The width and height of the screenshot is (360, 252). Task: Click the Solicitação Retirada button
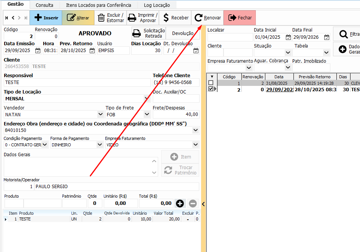[x=149, y=33]
